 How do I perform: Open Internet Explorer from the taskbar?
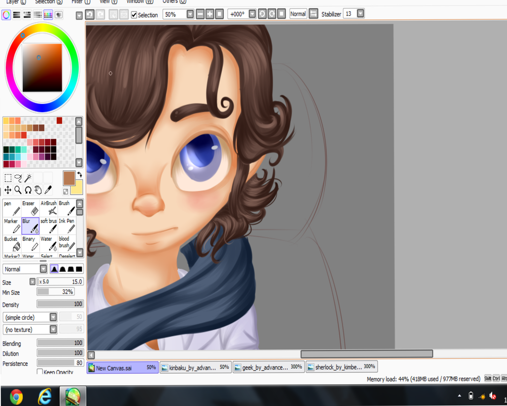point(45,396)
